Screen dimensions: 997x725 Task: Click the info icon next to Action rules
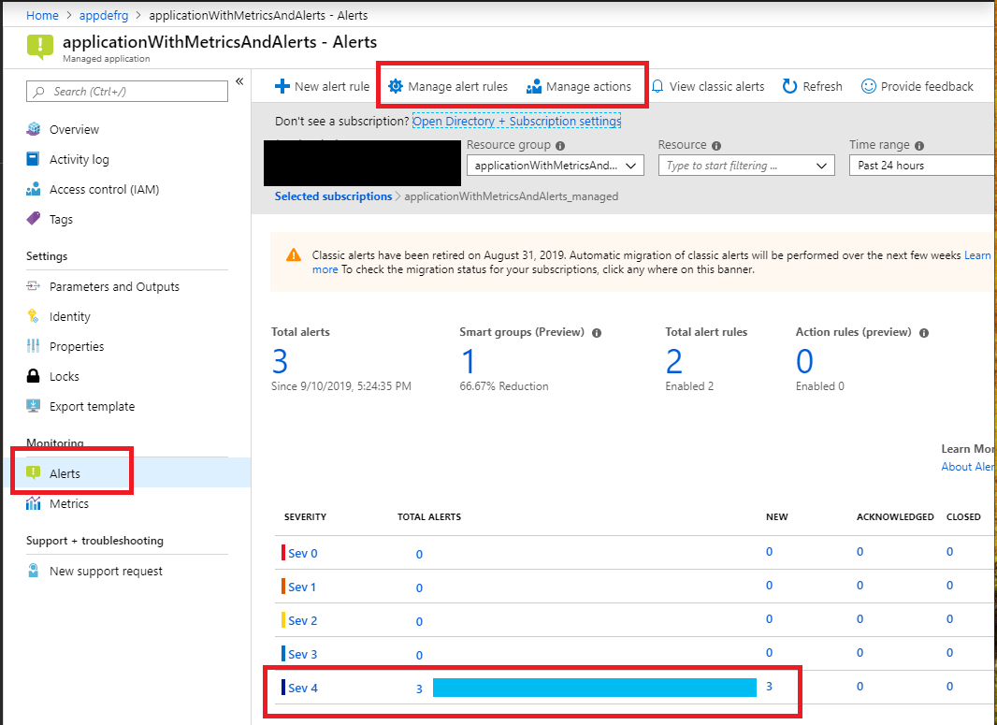pos(924,333)
